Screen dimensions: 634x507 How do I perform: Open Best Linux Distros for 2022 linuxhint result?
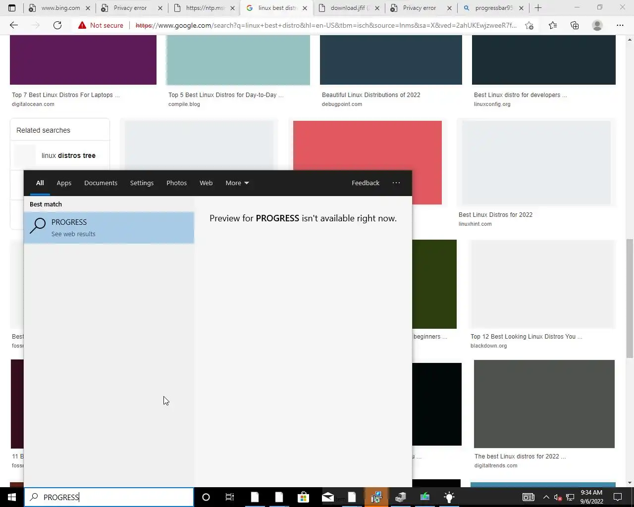(495, 215)
